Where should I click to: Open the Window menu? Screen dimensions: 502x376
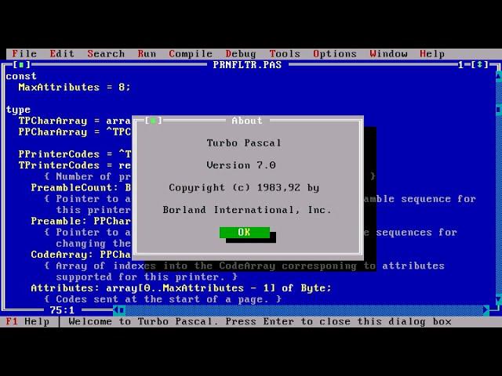tap(388, 54)
